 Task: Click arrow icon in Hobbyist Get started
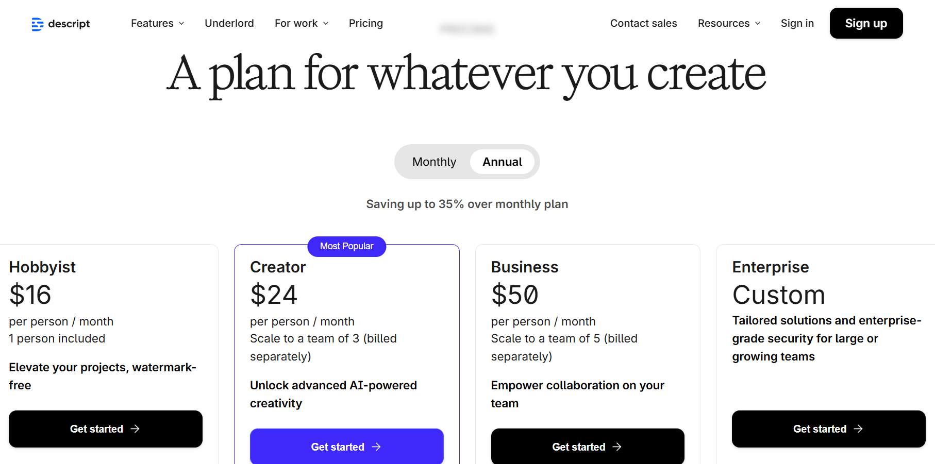135,429
